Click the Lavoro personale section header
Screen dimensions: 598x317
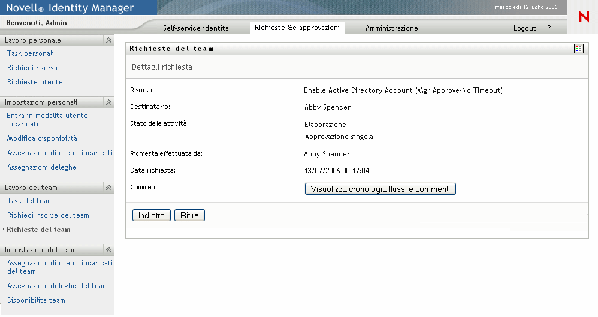click(x=57, y=40)
